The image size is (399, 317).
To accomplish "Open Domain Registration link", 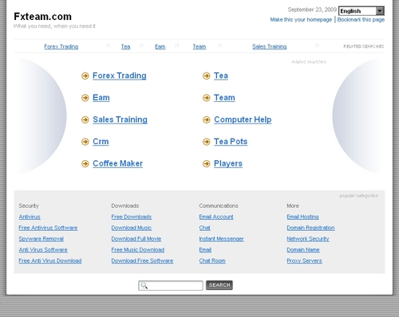I will (310, 228).
